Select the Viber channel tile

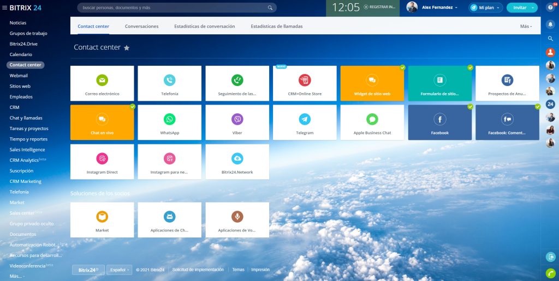pos(237,123)
